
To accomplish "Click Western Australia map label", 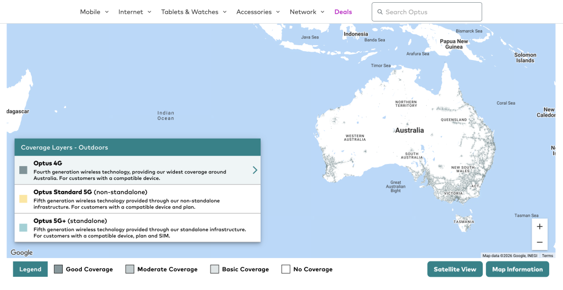I will 355,138.
